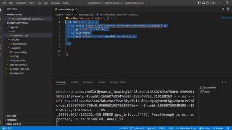
Task: Switch to the Debug Console tab
Action: 118,82
